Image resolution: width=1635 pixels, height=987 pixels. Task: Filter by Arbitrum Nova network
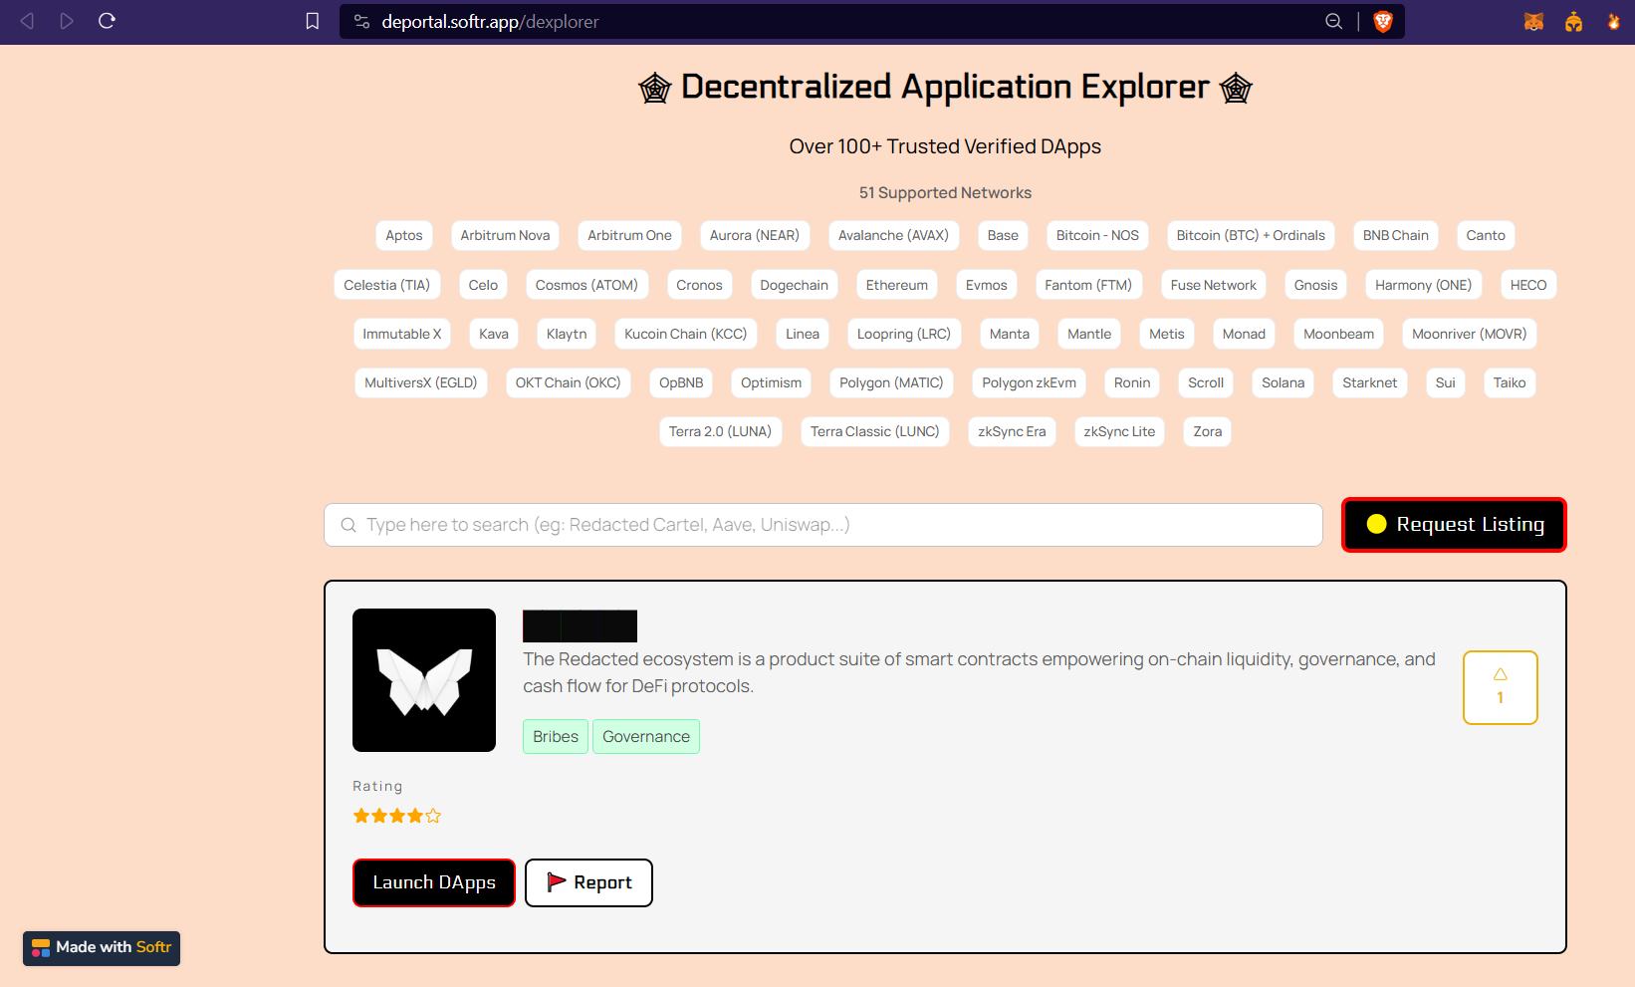point(505,235)
